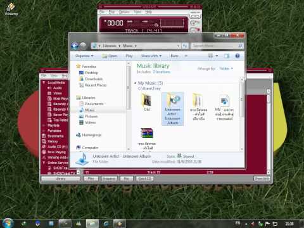Image resolution: width=304 pixels, height=228 pixels.
Task: Click the Burn toolbar button
Action: click(174, 56)
